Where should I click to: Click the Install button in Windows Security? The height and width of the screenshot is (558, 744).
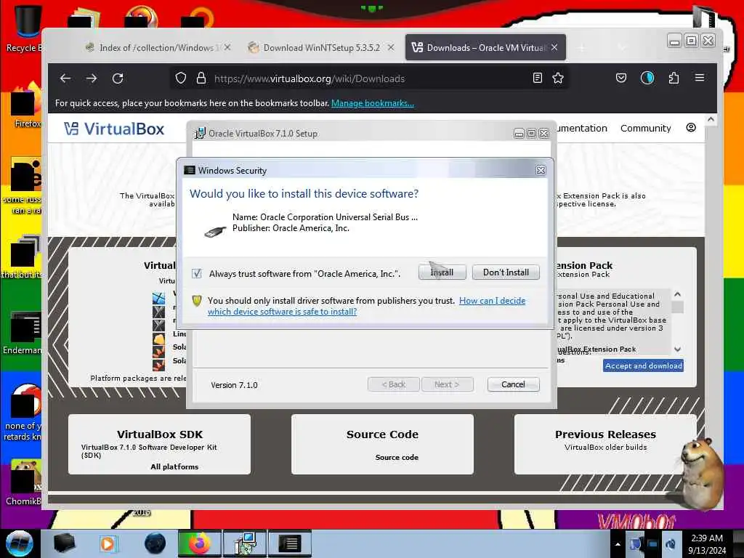(442, 272)
